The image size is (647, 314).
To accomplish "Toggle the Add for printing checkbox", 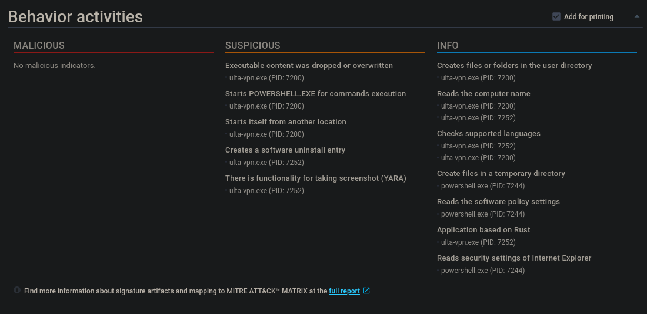I will pos(556,17).
